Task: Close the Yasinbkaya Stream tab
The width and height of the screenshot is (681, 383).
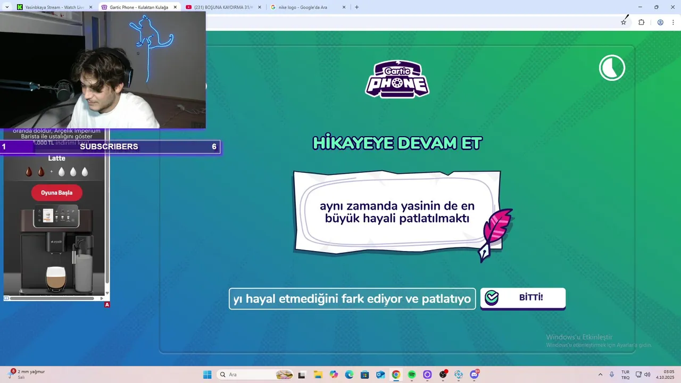Action: 90,7
